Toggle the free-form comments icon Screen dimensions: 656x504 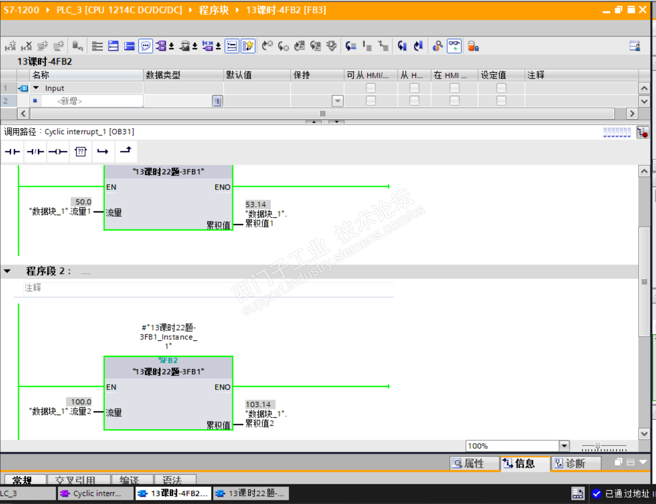point(232,47)
